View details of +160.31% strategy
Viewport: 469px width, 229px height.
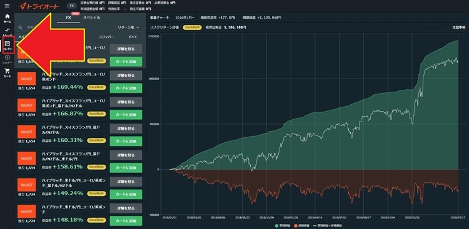tap(126, 129)
